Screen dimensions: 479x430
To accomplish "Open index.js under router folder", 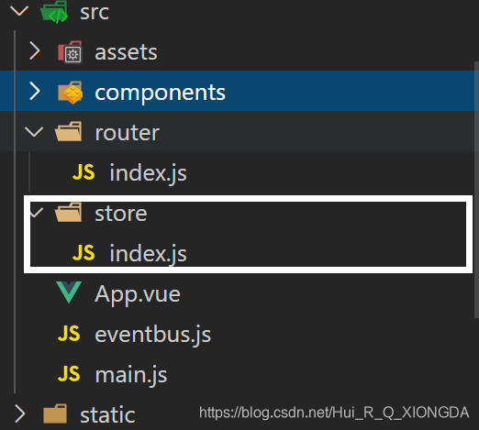I will click(x=148, y=173).
